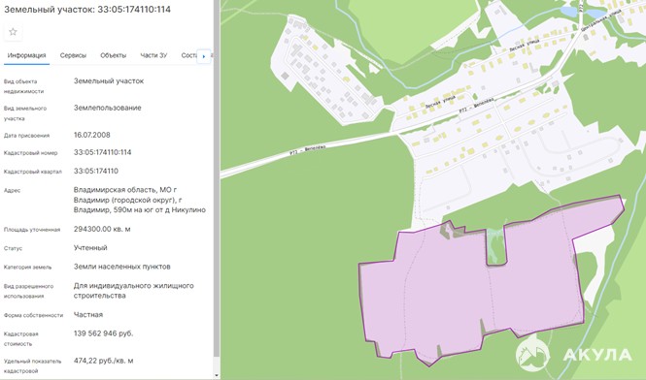Click the cadastral value 139 562 946 руб.
646x380 pixels.
click(103, 333)
